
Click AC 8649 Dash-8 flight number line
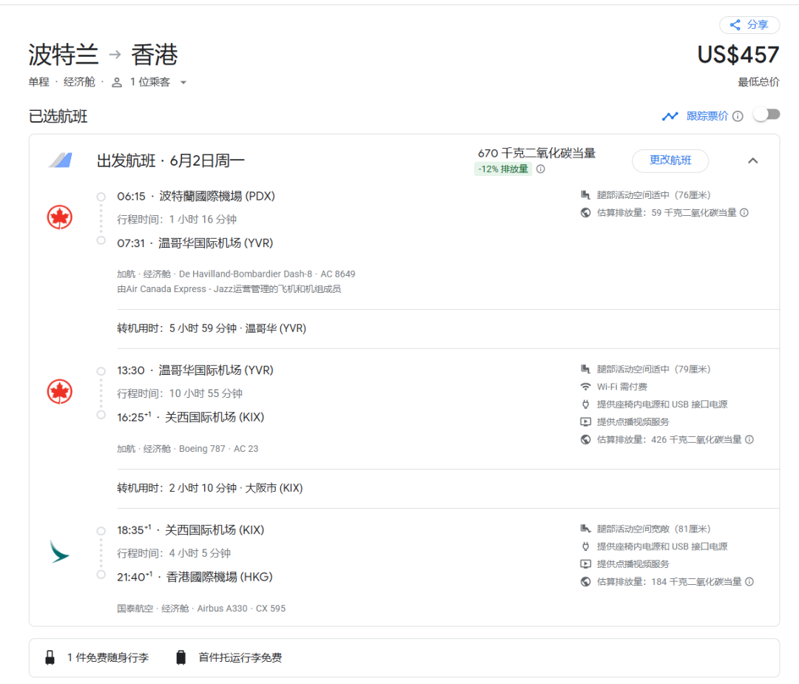click(x=236, y=274)
